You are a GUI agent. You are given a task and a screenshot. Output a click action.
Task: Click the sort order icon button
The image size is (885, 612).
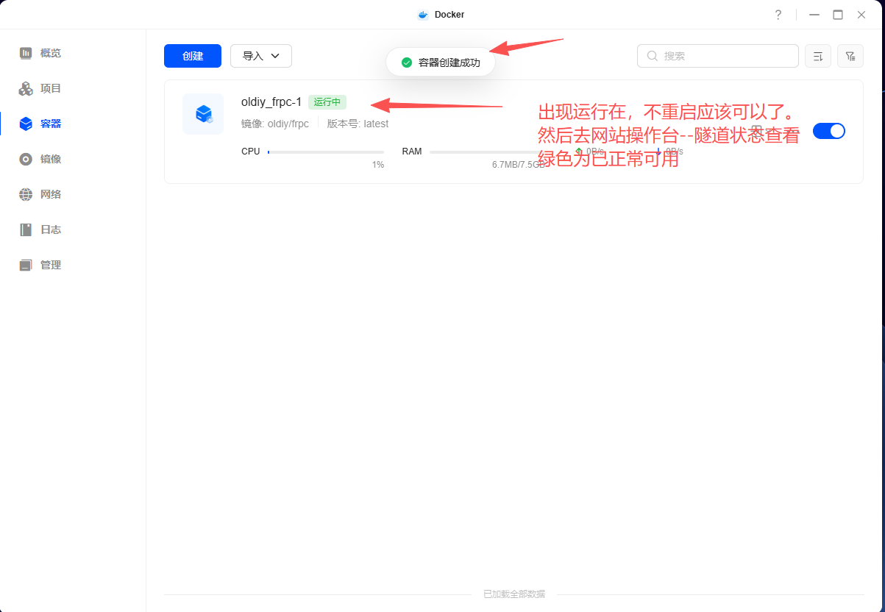[818, 56]
